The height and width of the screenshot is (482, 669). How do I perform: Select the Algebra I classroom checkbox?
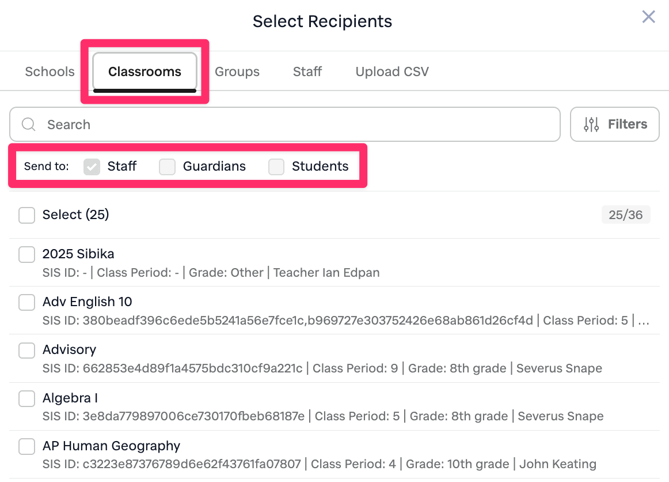pos(27,398)
